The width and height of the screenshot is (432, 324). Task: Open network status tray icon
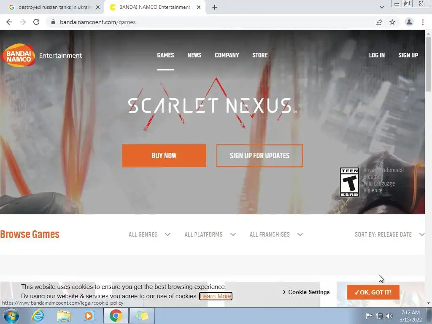(x=379, y=316)
